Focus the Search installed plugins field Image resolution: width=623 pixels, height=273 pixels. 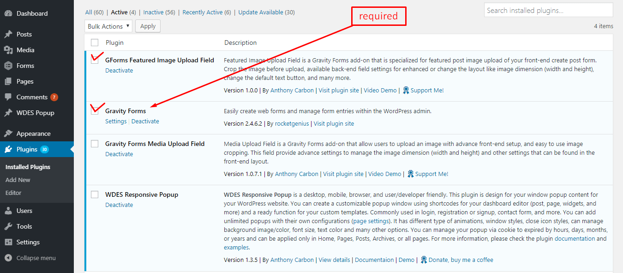pyautogui.click(x=549, y=10)
